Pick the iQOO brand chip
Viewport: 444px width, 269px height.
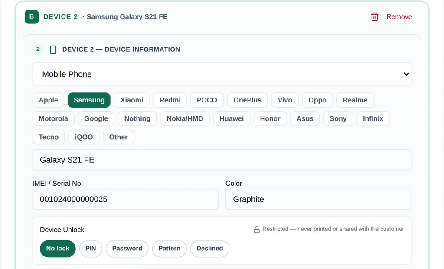pos(84,137)
